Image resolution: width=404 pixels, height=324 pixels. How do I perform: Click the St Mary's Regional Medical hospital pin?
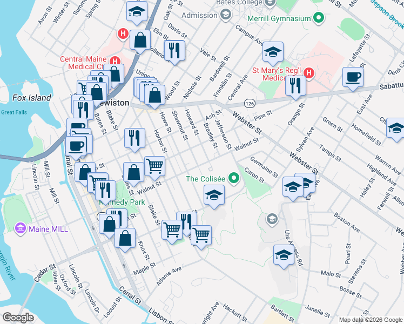pyautogui.click(x=309, y=73)
